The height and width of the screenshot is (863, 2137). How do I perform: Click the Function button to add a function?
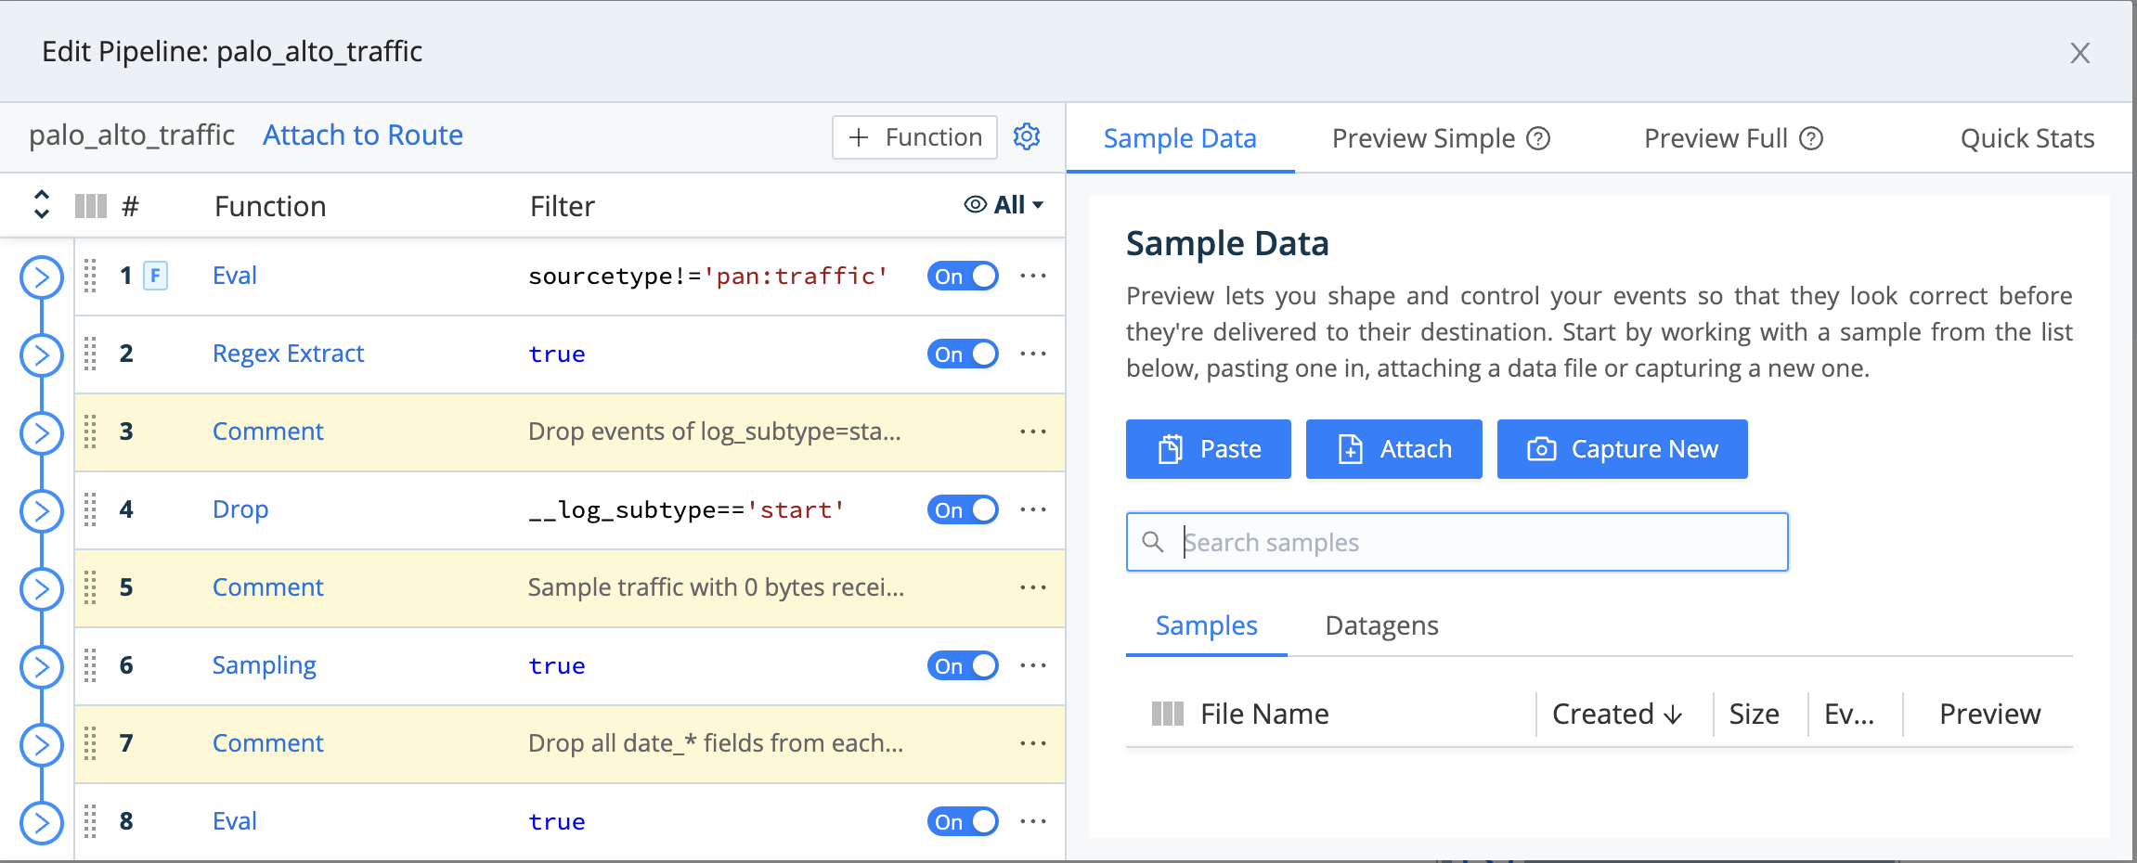click(x=914, y=136)
